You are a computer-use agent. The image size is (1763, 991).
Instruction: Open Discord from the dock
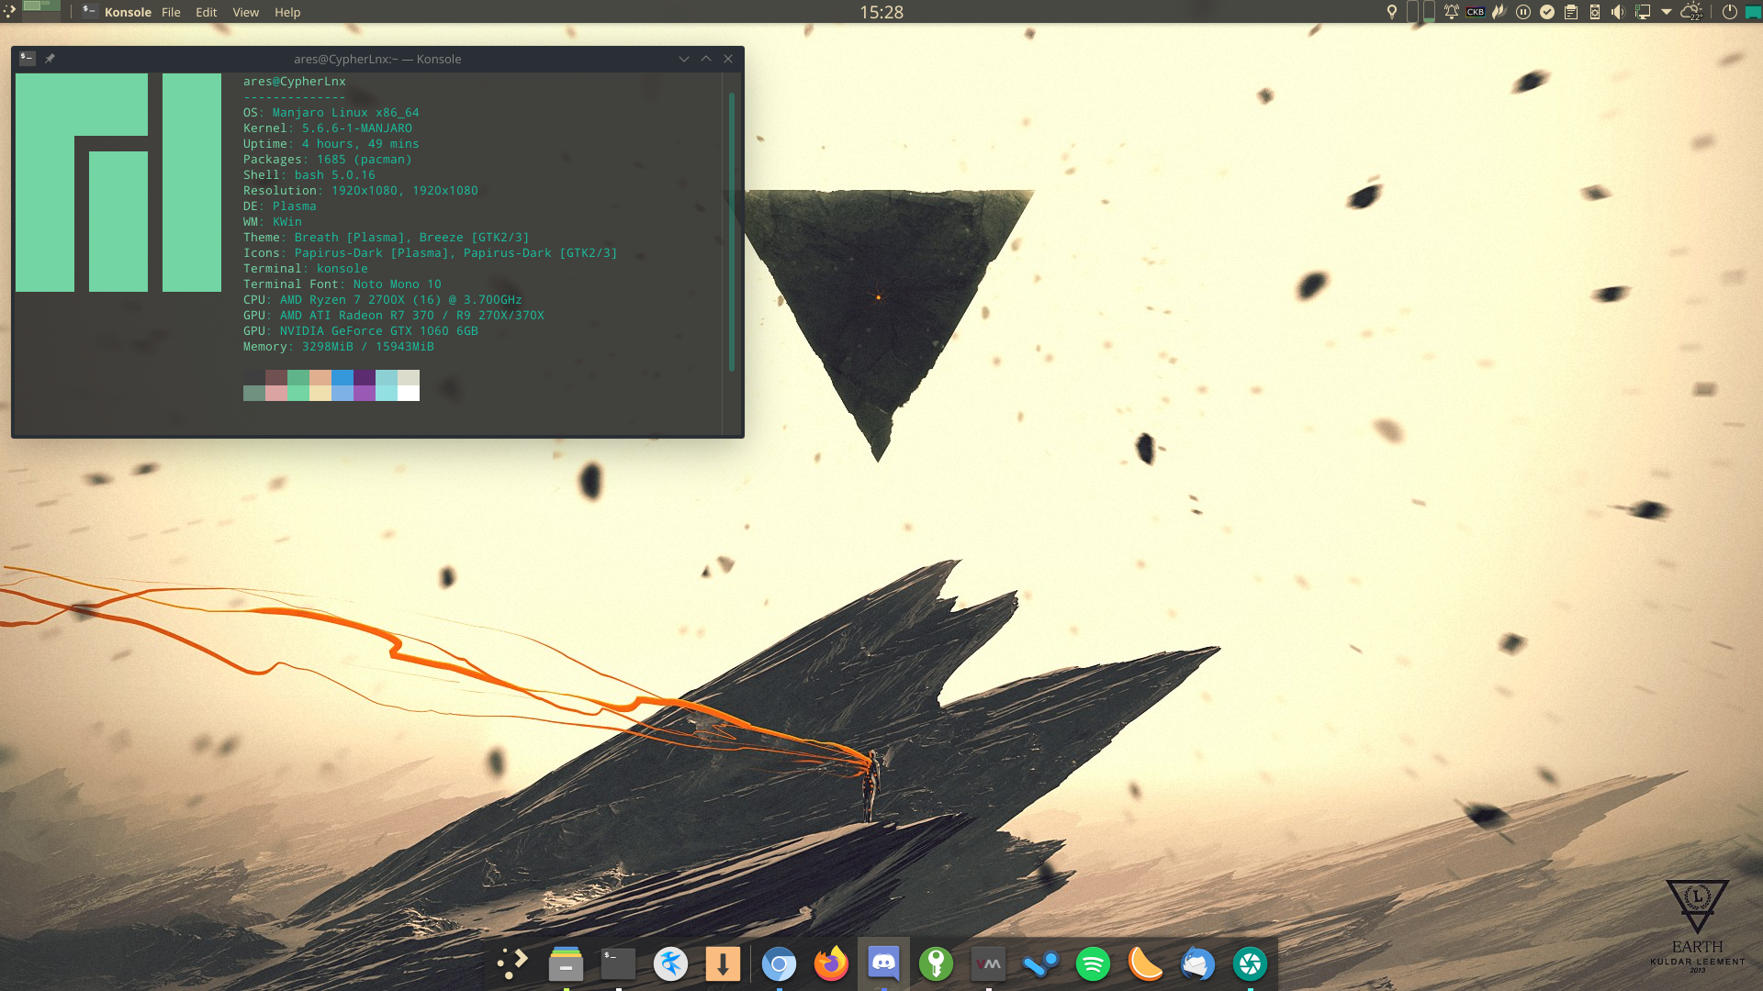point(883,963)
